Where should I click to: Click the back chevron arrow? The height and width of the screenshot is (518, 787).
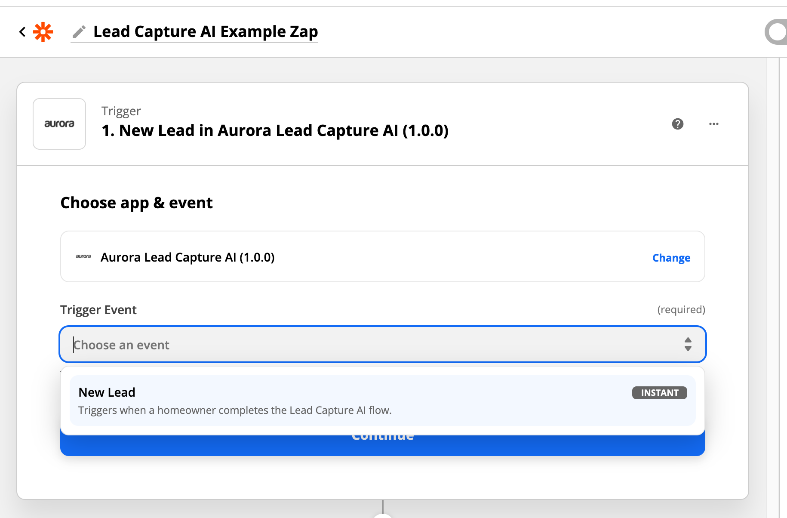[22, 32]
